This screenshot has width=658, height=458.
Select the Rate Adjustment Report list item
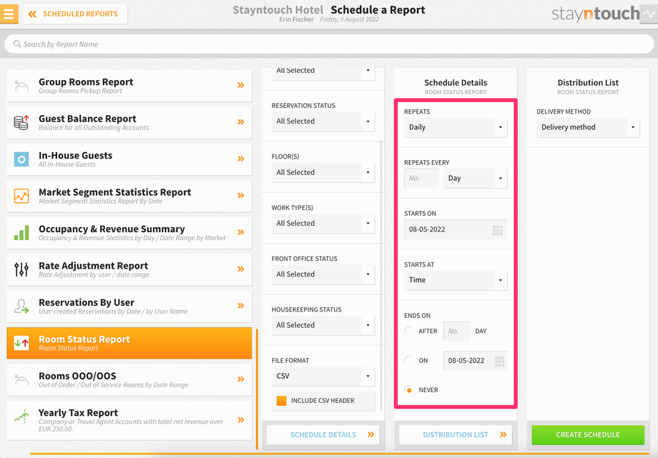(129, 269)
